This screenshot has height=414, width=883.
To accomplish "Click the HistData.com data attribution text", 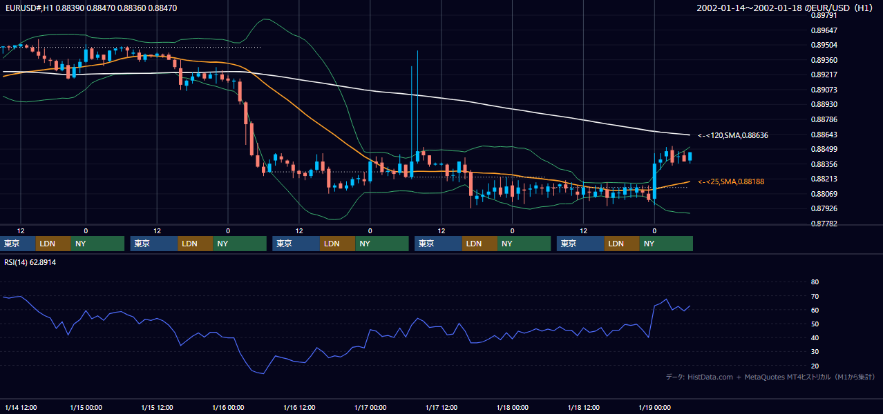I will (770, 377).
